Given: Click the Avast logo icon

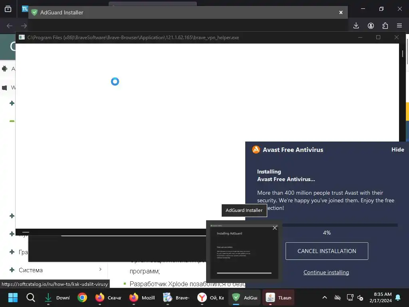Looking at the screenshot, I should point(256,150).
